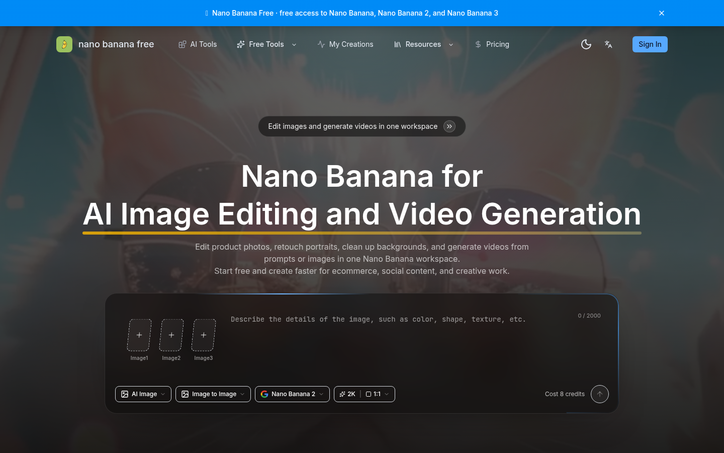
Task: Click the 0 / 2000 character counter
Action: click(x=589, y=316)
